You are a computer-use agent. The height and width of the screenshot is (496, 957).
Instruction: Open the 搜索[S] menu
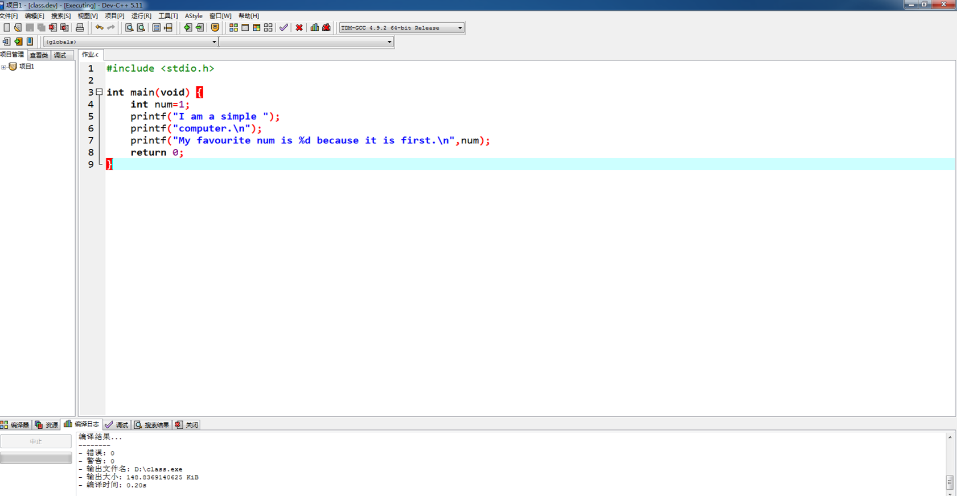61,16
